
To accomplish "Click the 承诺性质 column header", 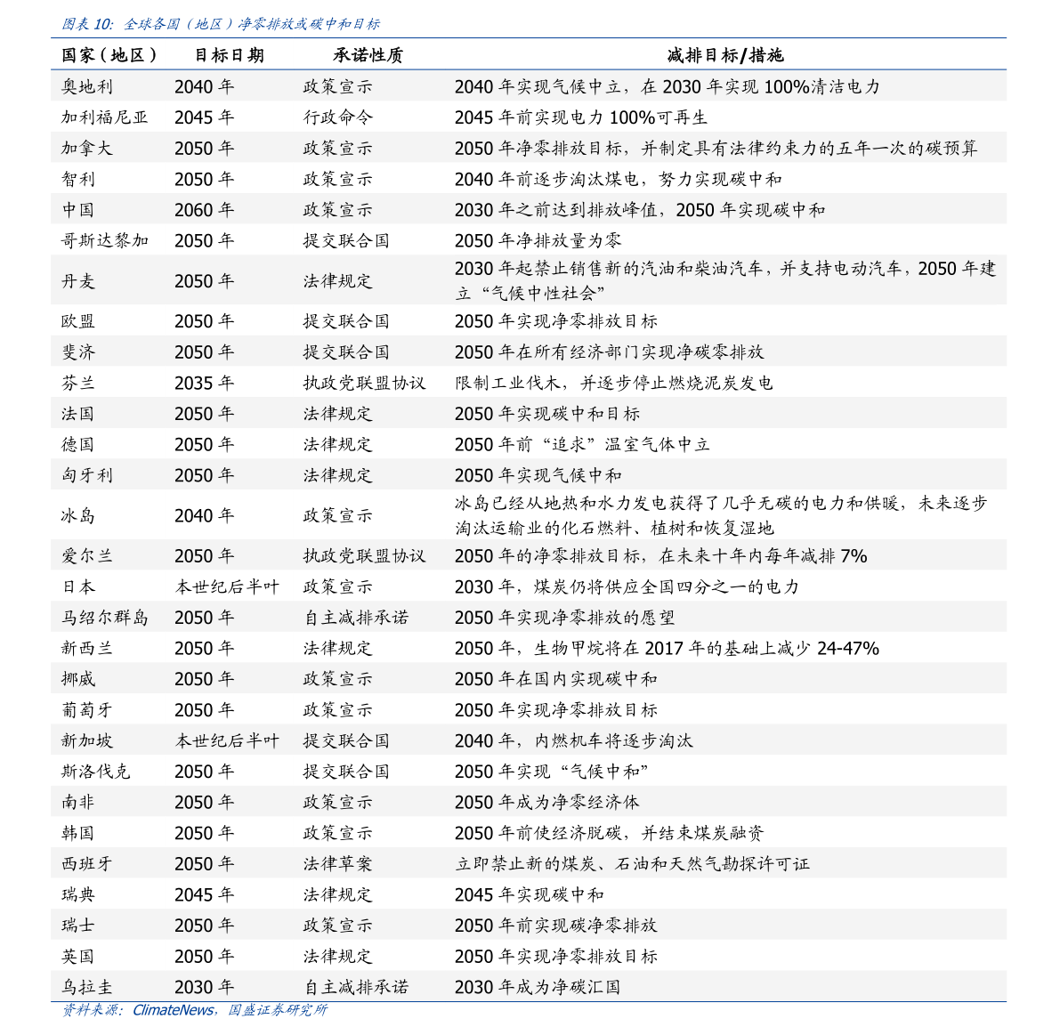I will click(x=368, y=55).
